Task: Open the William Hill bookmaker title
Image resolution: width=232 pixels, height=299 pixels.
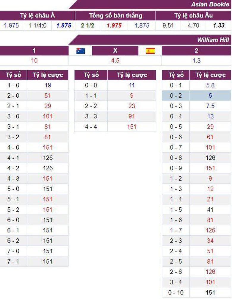Action: 213,40
